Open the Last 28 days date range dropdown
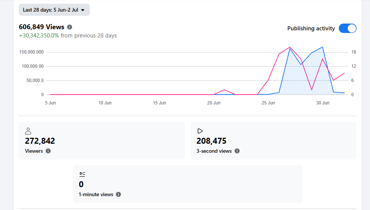 tap(54, 10)
